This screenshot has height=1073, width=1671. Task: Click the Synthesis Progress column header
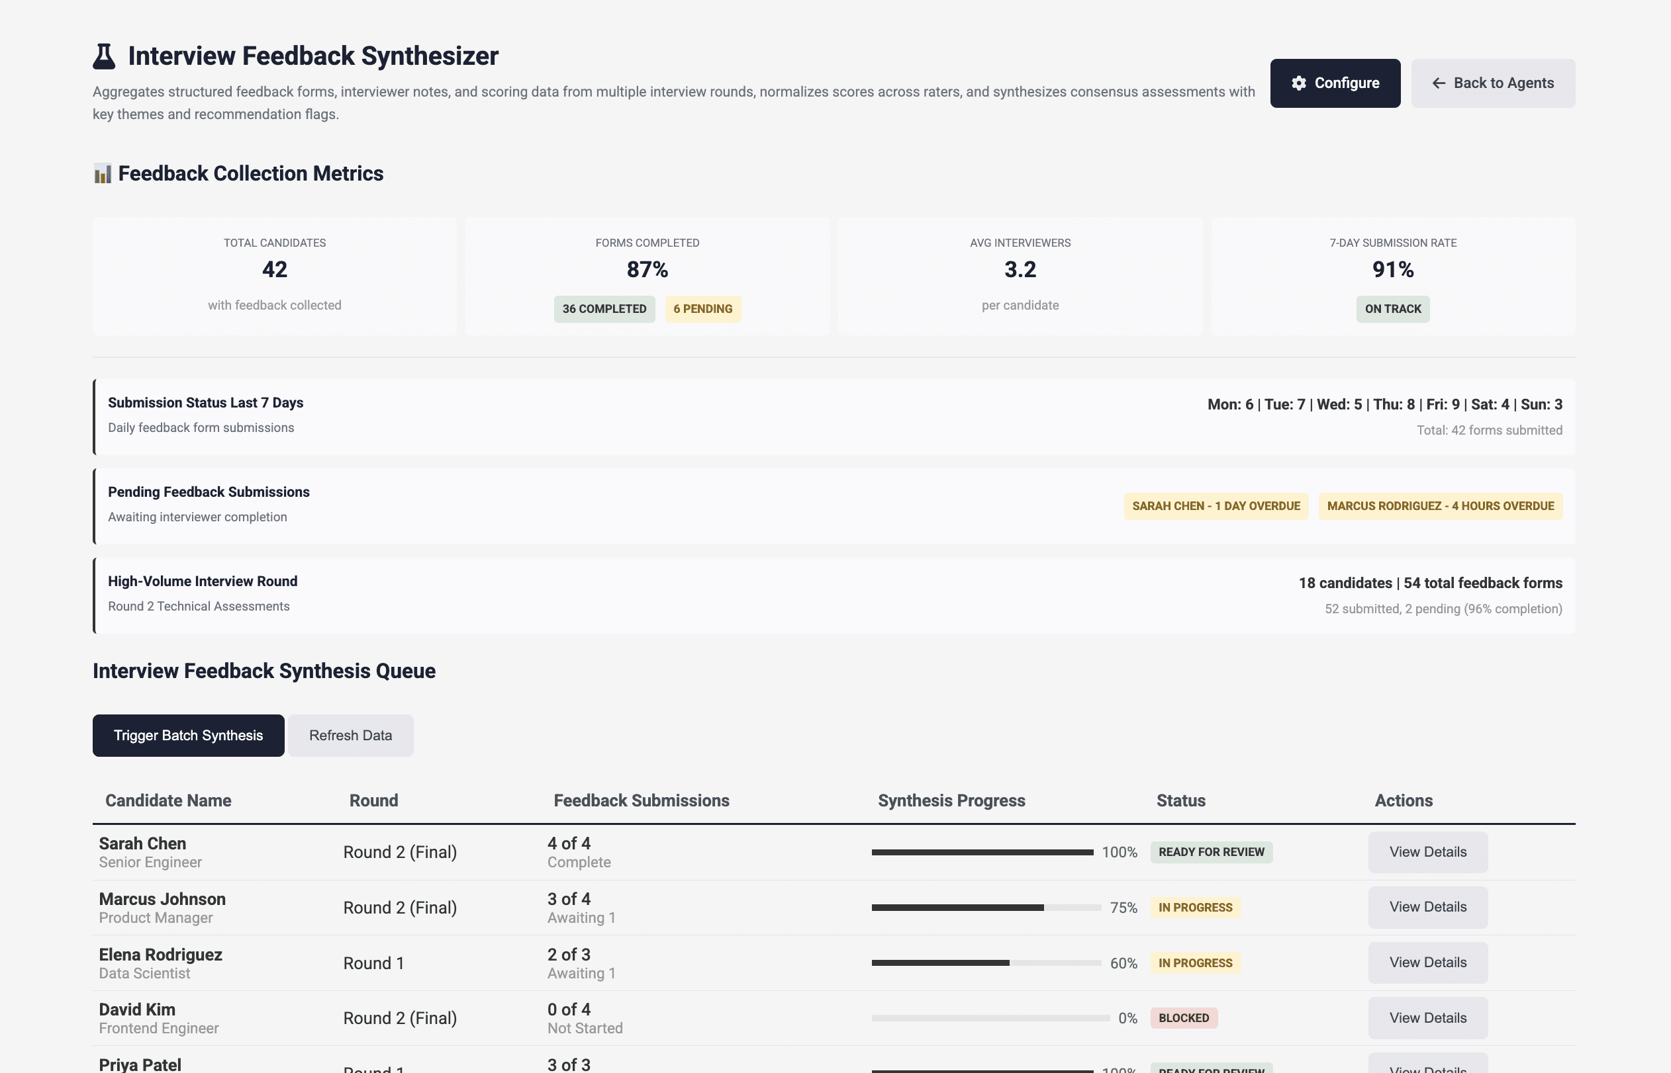click(951, 800)
